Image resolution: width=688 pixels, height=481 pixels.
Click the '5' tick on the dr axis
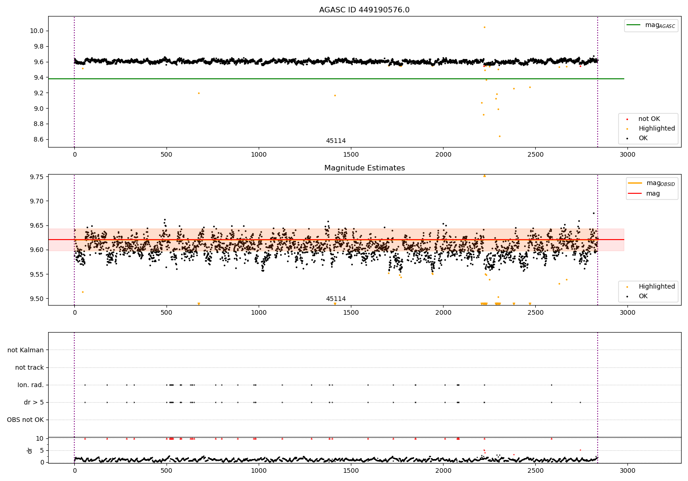42,450
